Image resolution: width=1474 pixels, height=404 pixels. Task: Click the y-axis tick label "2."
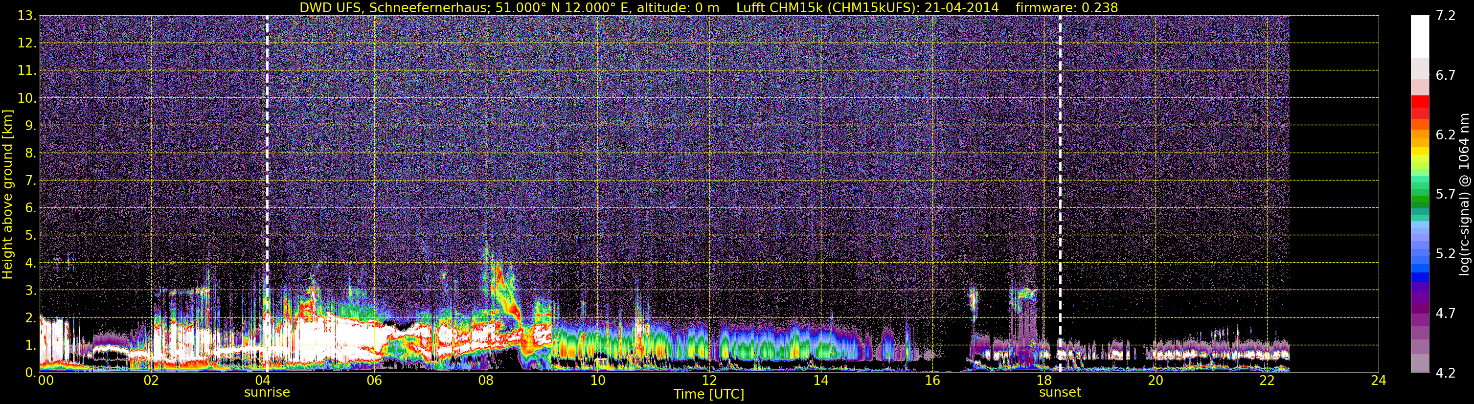30,318
